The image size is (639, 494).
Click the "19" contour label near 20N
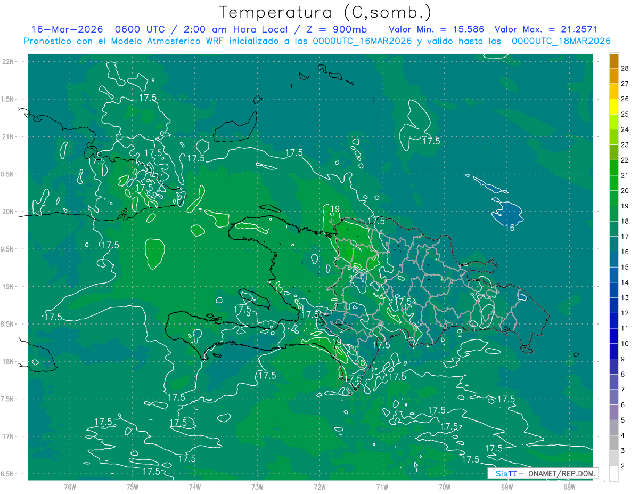335,209
